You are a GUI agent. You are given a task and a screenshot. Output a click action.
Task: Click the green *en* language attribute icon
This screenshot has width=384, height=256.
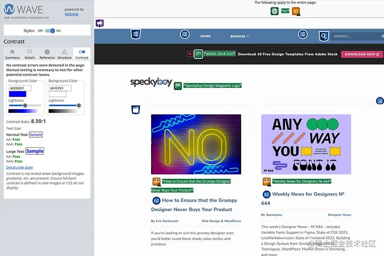(x=285, y=11)
